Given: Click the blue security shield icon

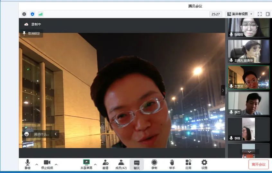Looking at the screenshot, I should click(32, 14).
